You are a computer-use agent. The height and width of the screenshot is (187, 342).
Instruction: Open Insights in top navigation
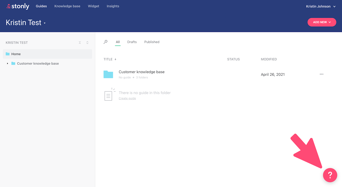click(113, 6)
